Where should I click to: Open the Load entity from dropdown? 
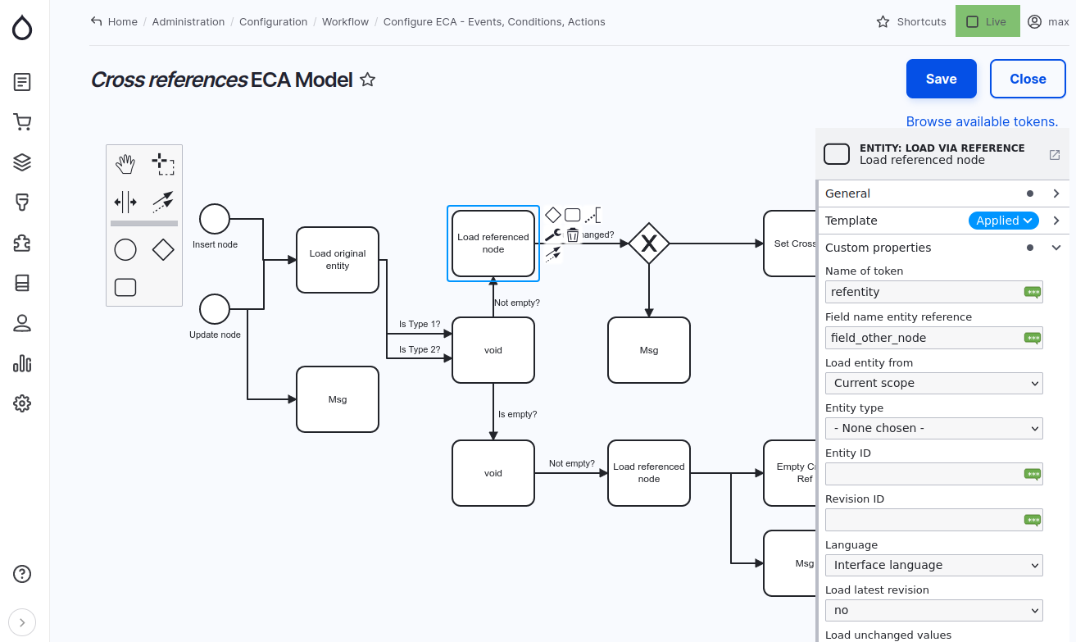[x=933, y=383]
